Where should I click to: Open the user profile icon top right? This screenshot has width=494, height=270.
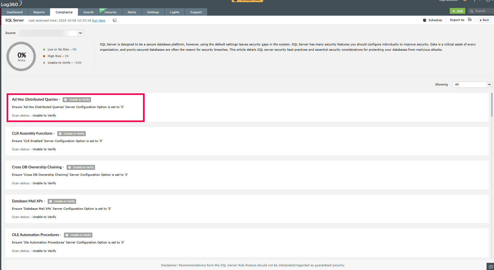click(488, 1)
